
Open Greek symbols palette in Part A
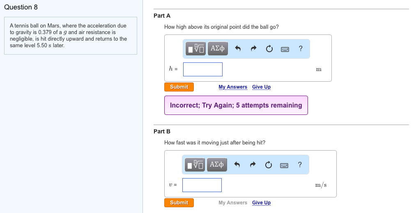217,49
